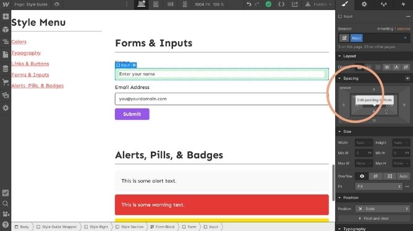Switch to the mobile landscape breakpoint
The width and height of the screenshot is (413, 231).
[x=171, y=4]
